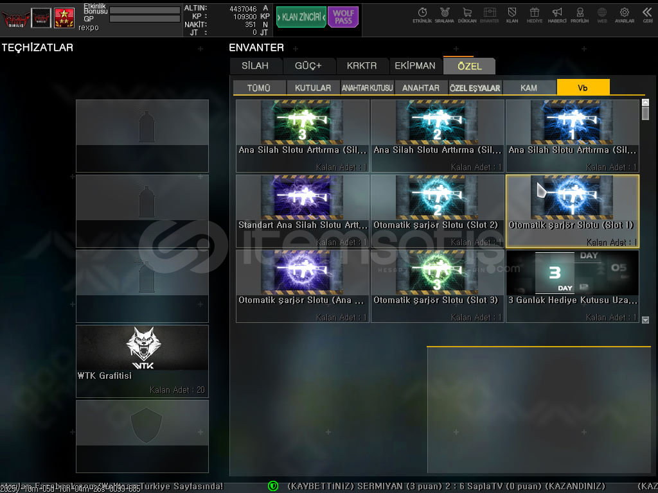Click the ALTIN value 4437046

tap(243, 9)
